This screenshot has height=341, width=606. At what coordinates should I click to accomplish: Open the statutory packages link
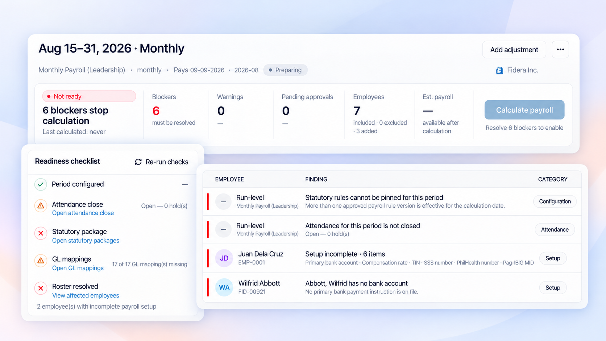[86, 241]
